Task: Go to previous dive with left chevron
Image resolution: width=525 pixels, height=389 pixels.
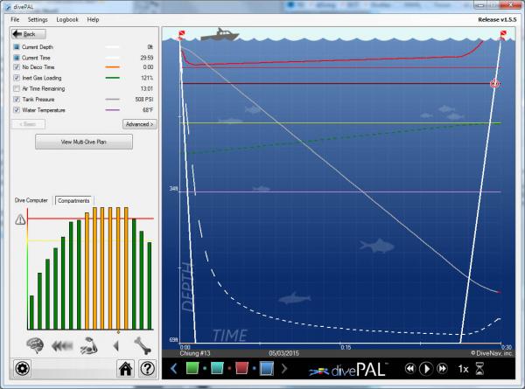Action: pyautogui.click(x=173, y=369)
